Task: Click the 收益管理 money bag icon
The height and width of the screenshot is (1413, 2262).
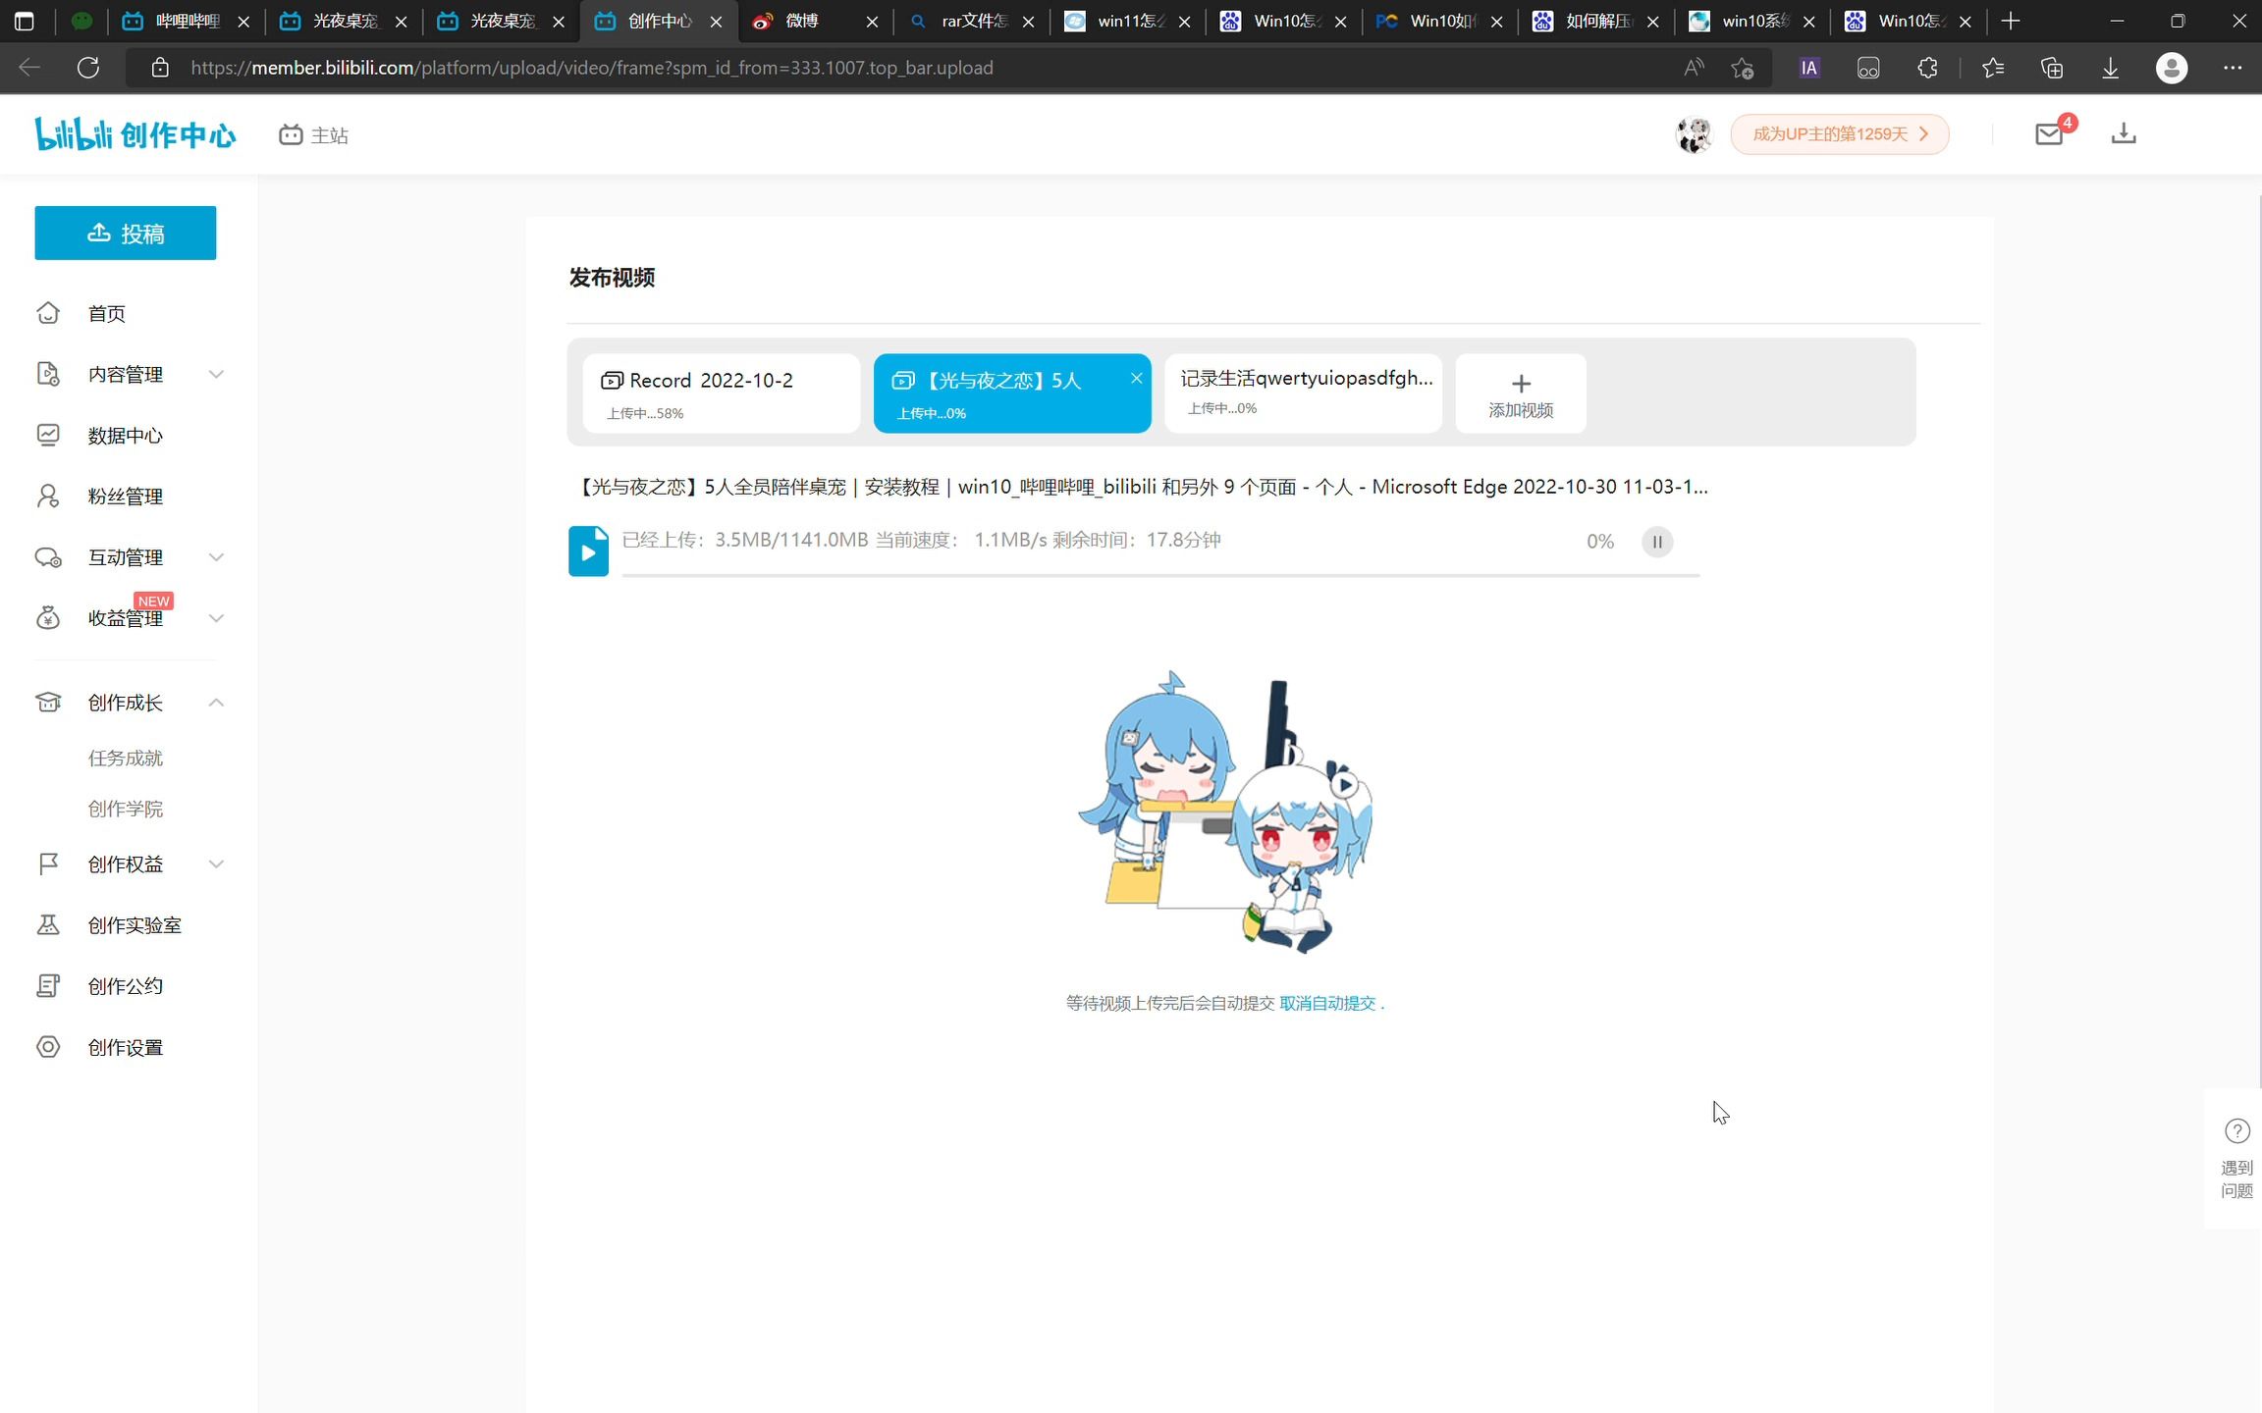Action: [48, 618]
